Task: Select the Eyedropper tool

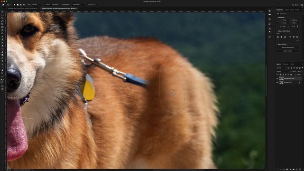Action: pos(2,30)
